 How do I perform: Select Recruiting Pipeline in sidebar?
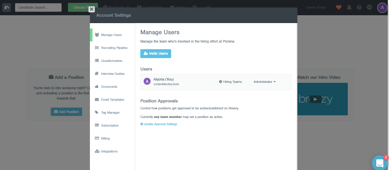114,48
